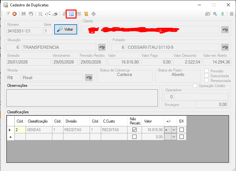The width and height of the screenshot is (236, 171).
Task: Click the window-with-arrow toolbar icon
Action: 208,14
